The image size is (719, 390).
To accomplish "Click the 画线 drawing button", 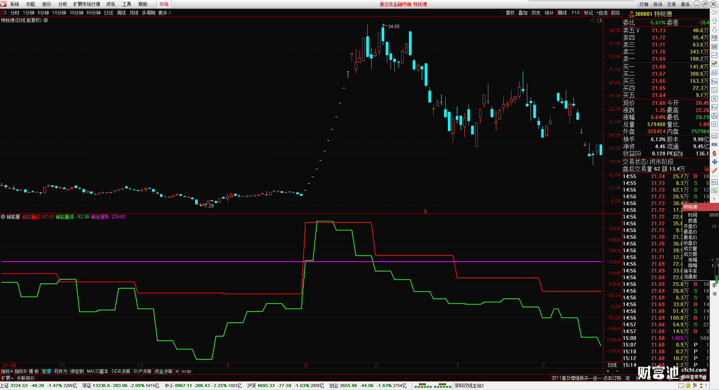I will [562, 13].
